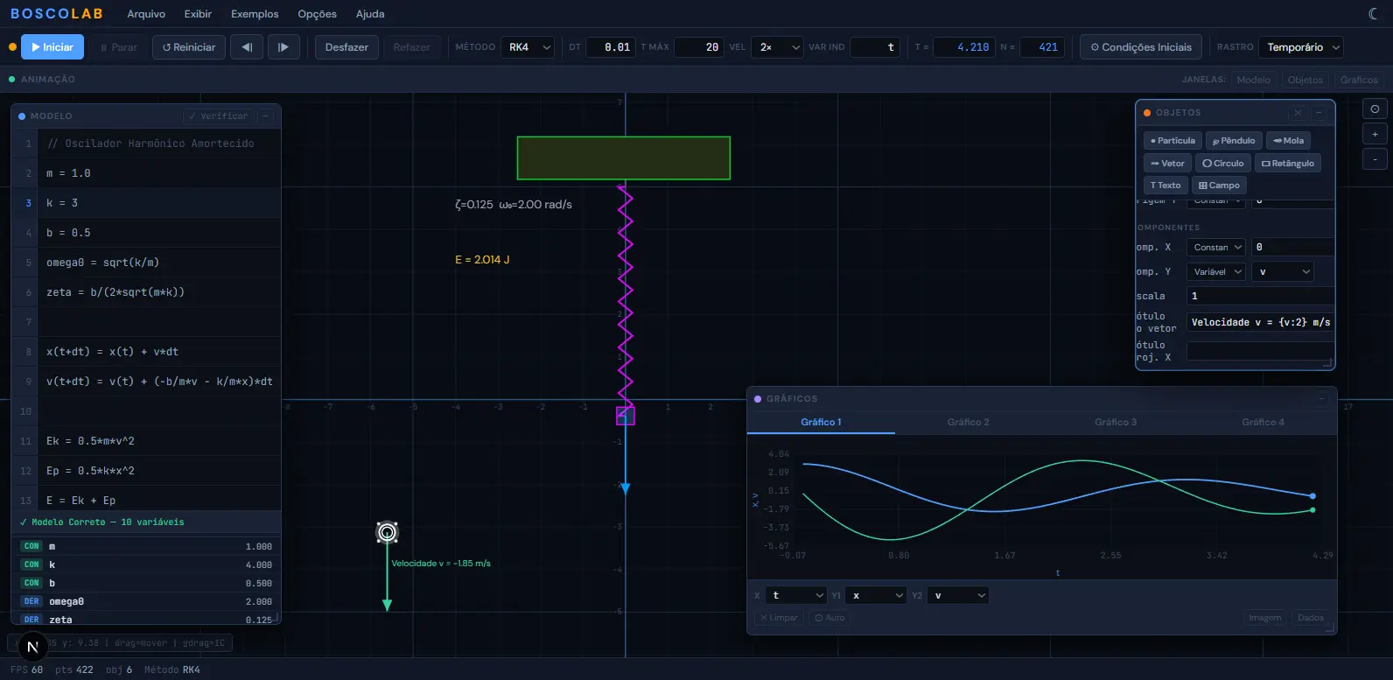Viewport: 1393px width, 680px height.
Task: Add a Mola spring object
Action: [x=1288, y=141]
